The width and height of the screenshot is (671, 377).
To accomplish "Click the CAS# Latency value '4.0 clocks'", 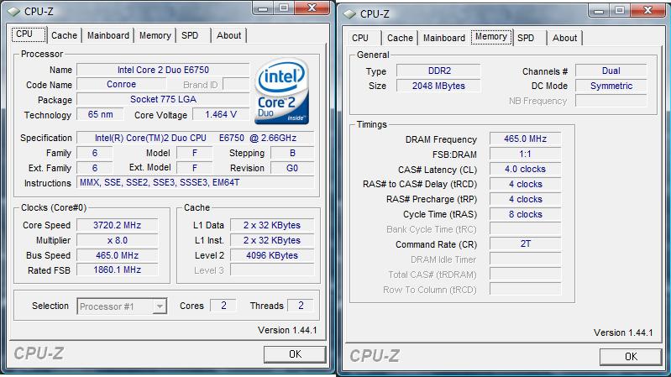I will click(x=525, y=169).
